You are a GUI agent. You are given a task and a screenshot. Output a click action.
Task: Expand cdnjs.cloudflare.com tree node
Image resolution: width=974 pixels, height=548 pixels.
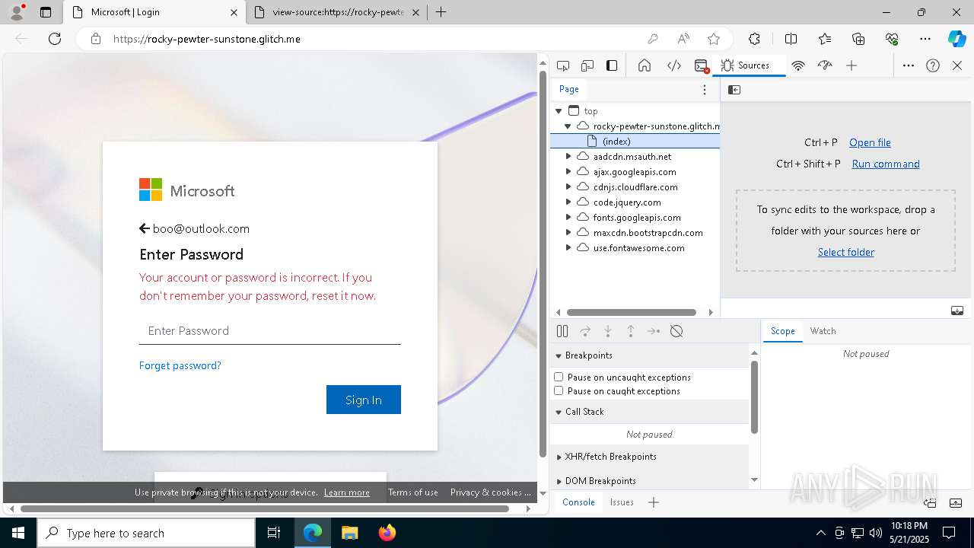568,187
